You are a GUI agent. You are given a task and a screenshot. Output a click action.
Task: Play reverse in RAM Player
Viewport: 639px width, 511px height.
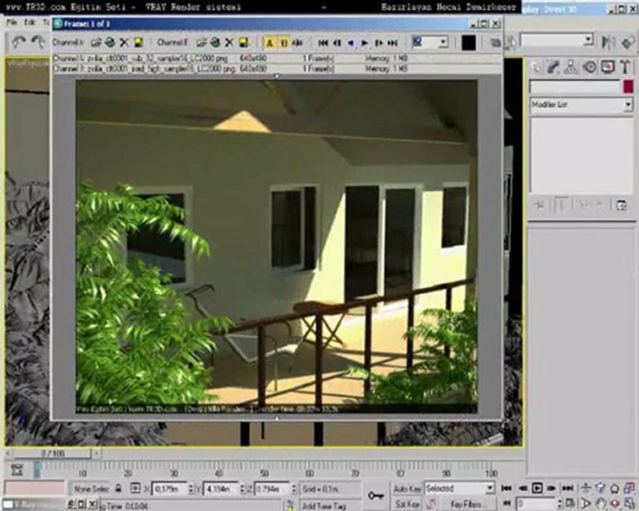pos(351,43)
